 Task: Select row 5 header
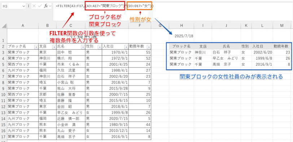[4, 64]
